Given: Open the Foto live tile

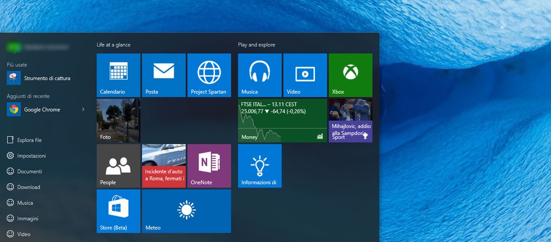Looking at the screenshot, I should point(119,120).
